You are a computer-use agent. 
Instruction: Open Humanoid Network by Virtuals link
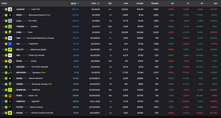coord(40,38)
